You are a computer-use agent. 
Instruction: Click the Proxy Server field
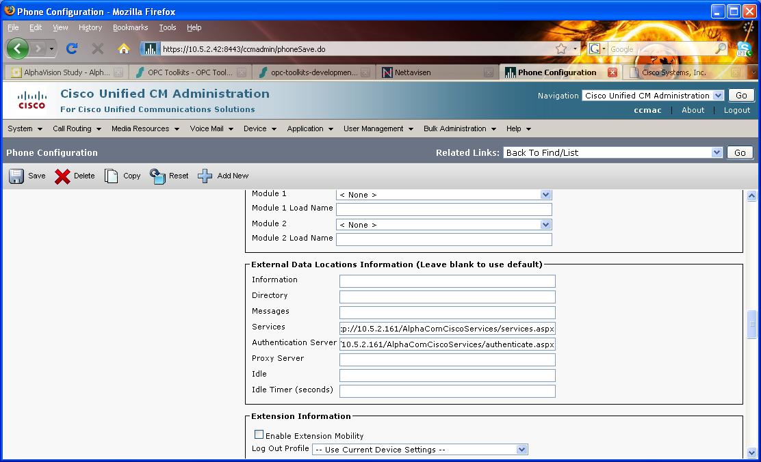click(447, 359)
